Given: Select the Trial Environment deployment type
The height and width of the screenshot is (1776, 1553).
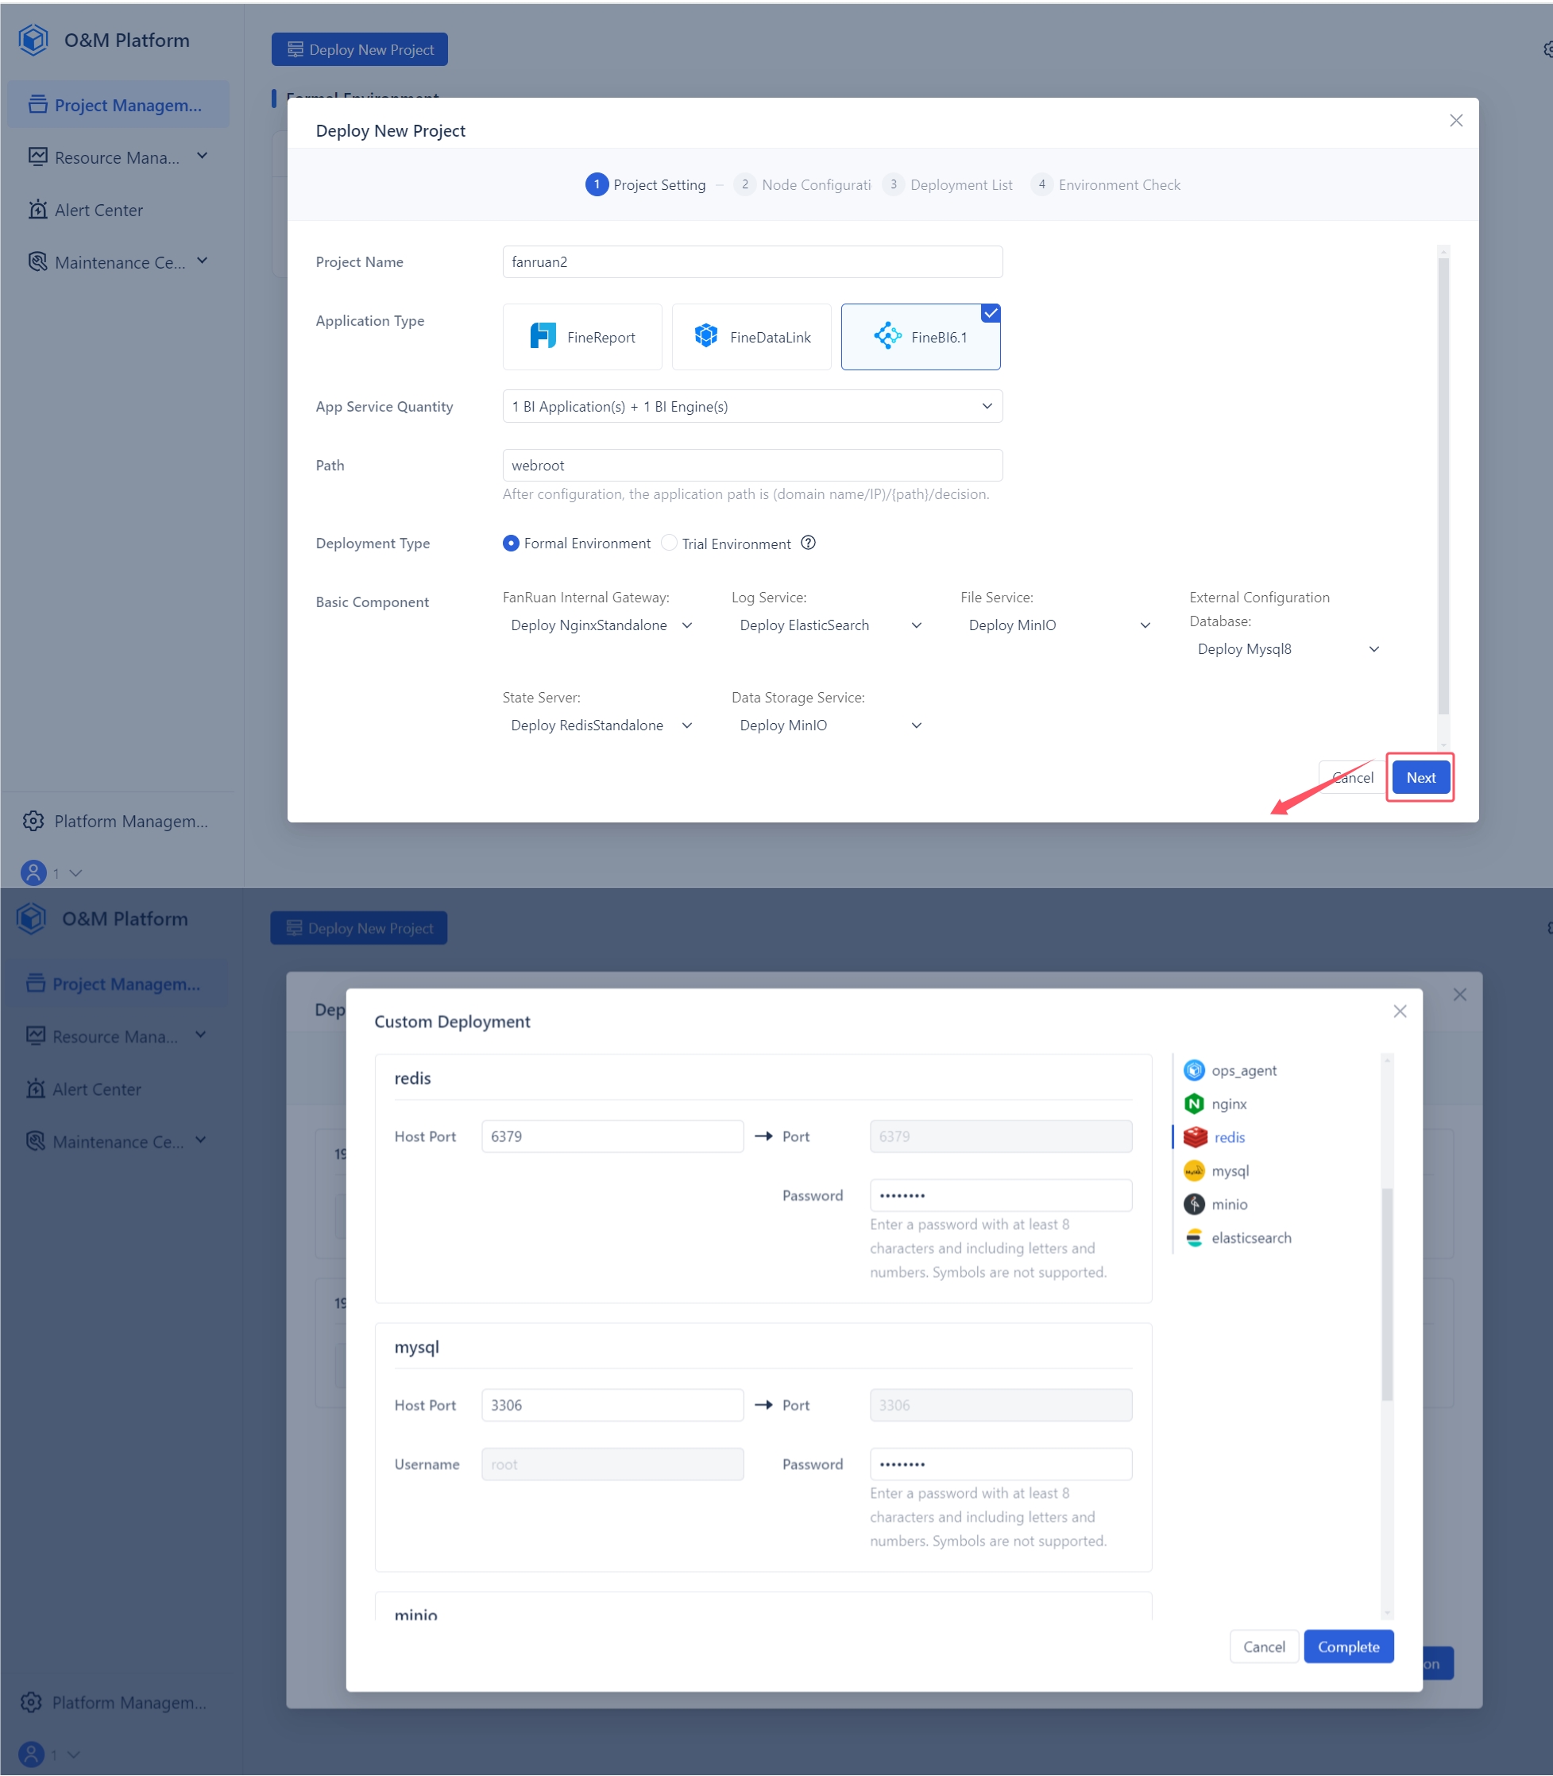Looking at the screenshot, I should pyautogui.click(x=669, y=543).
